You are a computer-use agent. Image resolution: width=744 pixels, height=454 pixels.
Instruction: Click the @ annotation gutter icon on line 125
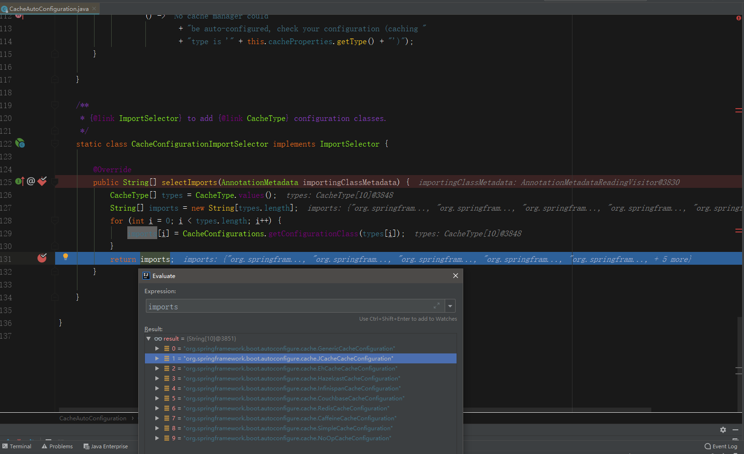click(x=31, y=181)
